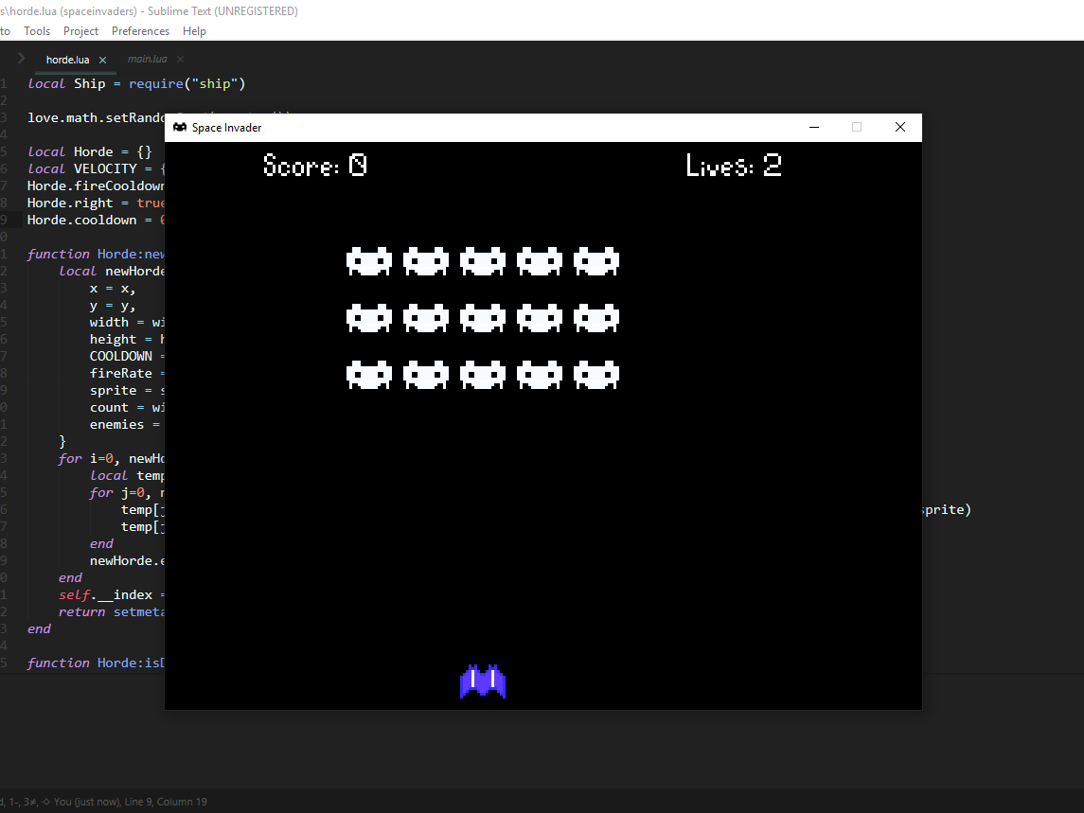The image size is (1084, 813).
Task: Click the Space Invader window title text
Action: [227, 128]
